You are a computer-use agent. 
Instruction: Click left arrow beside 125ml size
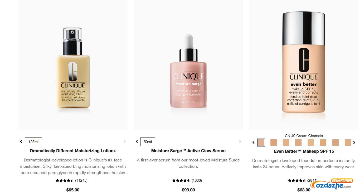click(21, 141)
